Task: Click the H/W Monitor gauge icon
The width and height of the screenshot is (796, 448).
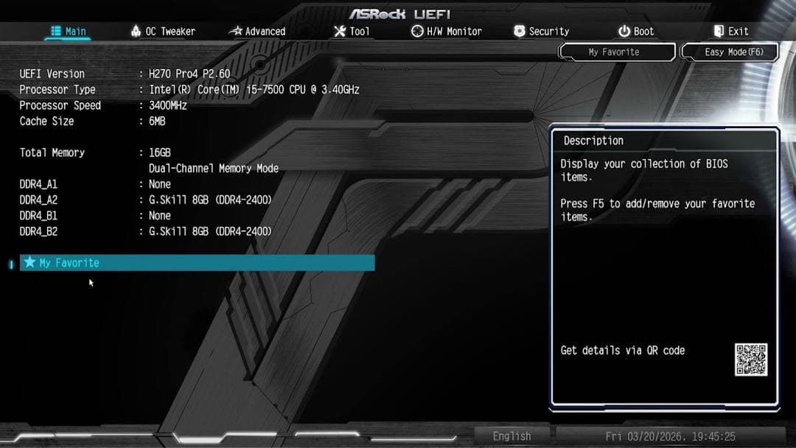Action: coord(416,31)
